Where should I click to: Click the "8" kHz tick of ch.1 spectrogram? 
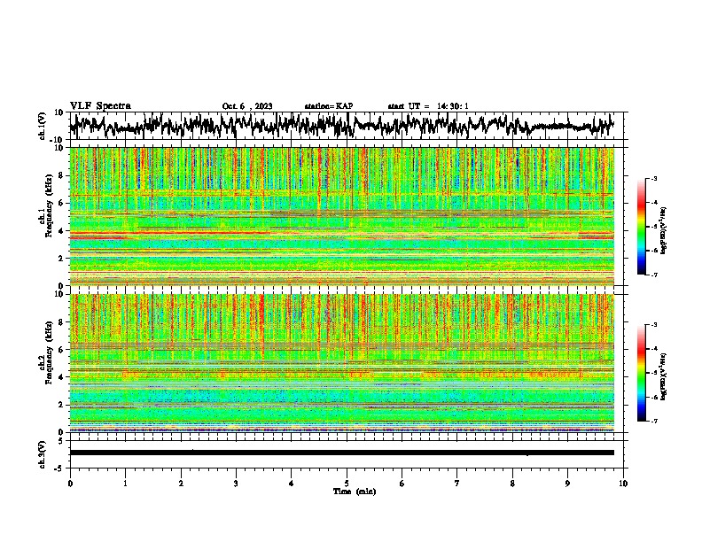tap(61, 175)
